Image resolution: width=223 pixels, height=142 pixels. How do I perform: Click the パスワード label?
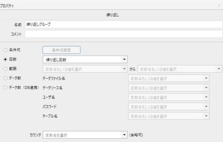49,106
